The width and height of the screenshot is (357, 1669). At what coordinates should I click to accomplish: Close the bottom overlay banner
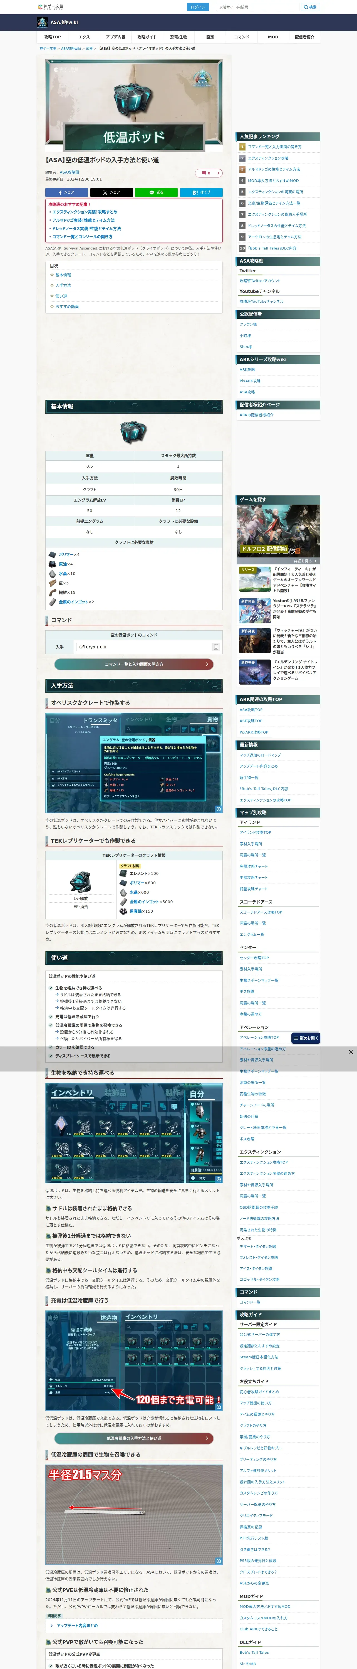(x=351, y=1051)
